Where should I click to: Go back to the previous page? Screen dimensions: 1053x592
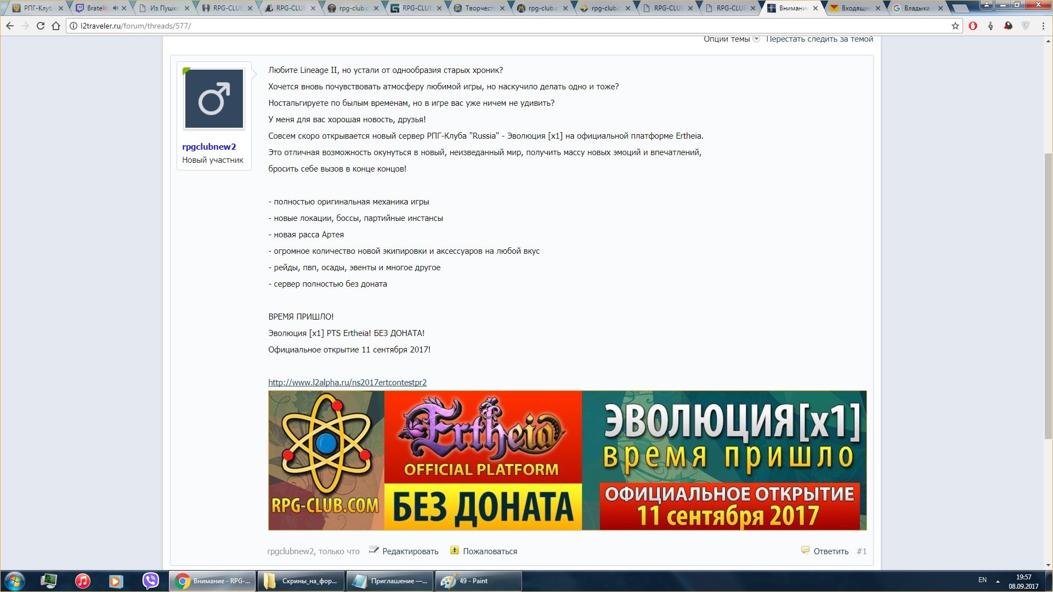[10, 26]
